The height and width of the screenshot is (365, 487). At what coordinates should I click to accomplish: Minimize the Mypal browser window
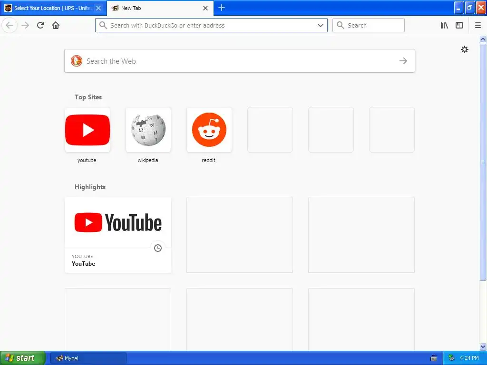coord(459,8)
